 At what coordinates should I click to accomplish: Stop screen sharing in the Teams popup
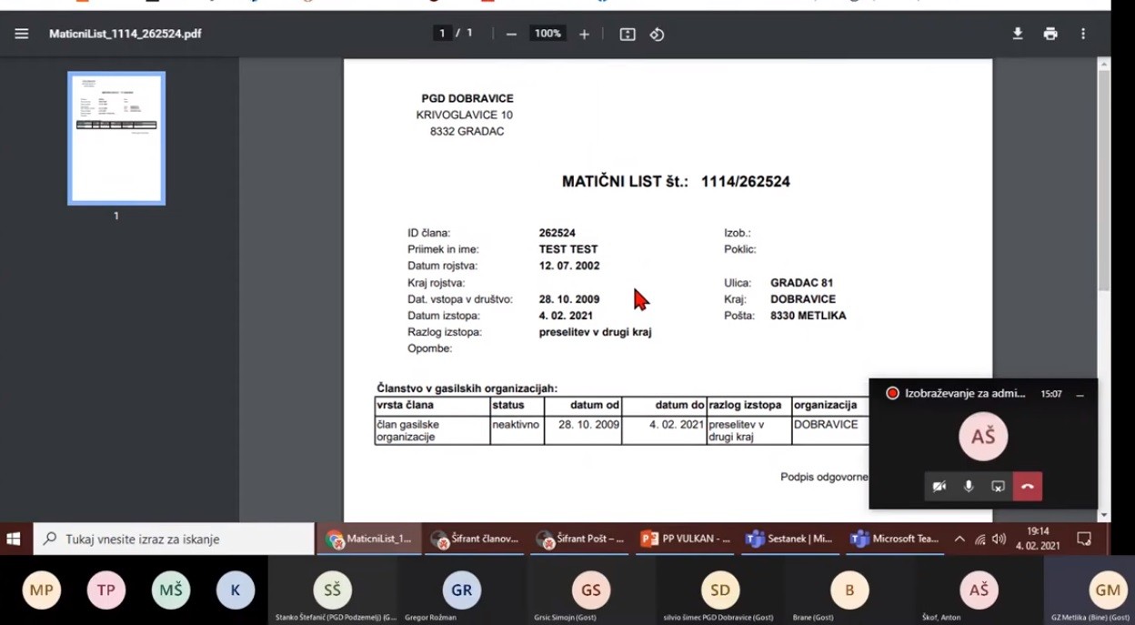998,487
